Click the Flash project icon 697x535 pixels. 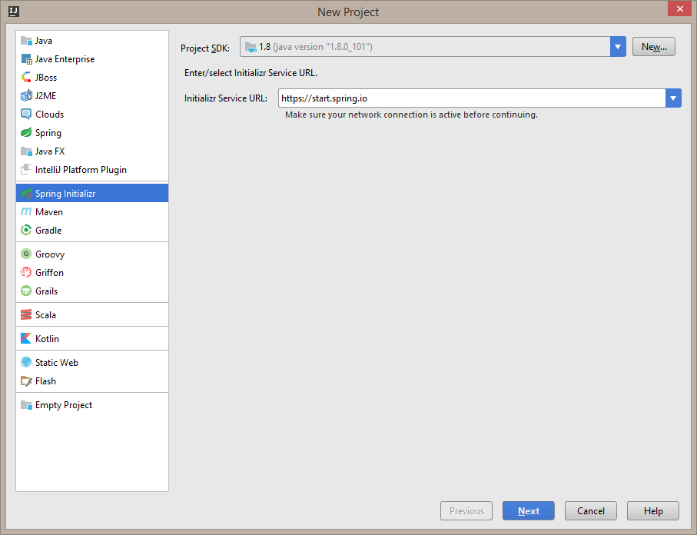pos(26,381)
